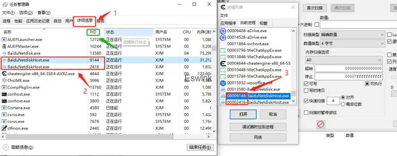
Task: Click the cheatengine-x86_64-SSE4-AVX2.exe process icon
Action: coord(4,74)
